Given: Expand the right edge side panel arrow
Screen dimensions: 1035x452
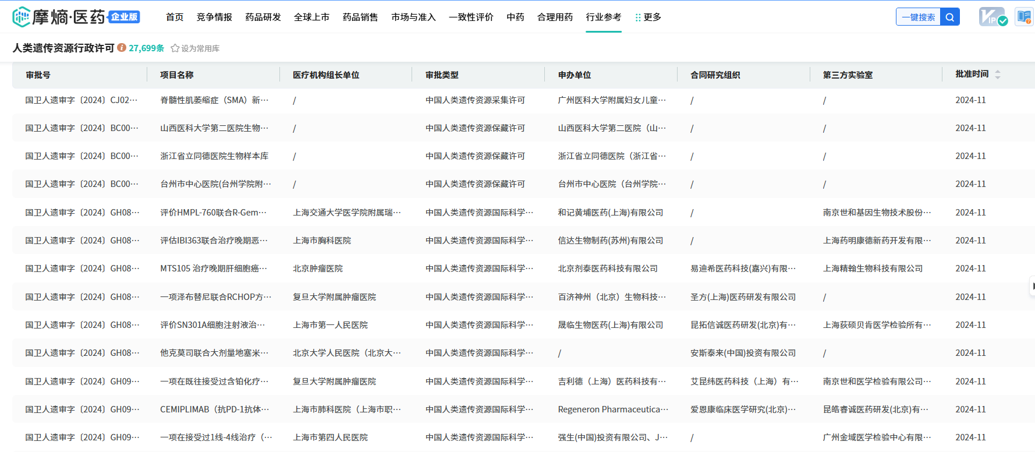Looking at the screenshot, I should tap(1032, 286).
